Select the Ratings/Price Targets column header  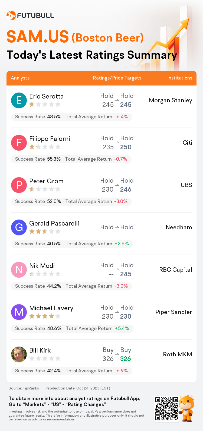tap(117, 78)
